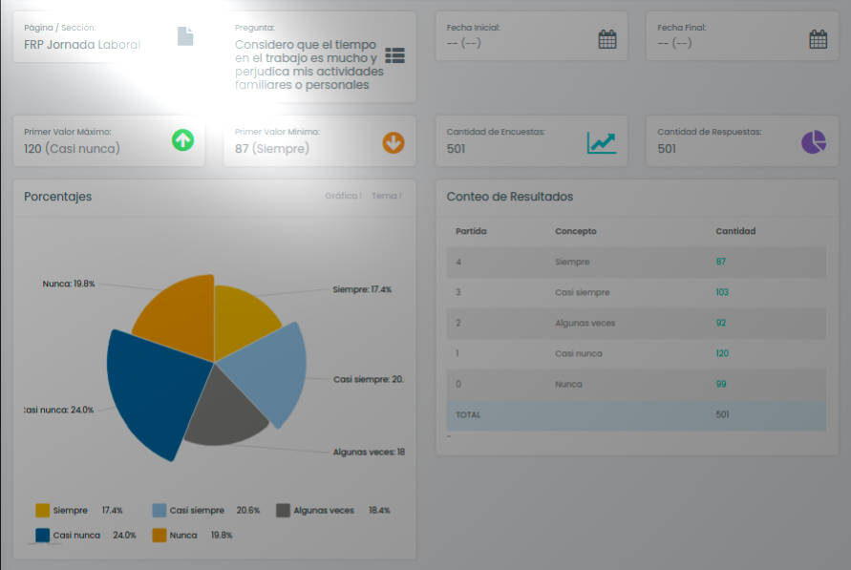Screen dimensions: 851x570
Task: Click the page document icon for FRP Jornada Laboral
Action: tap(185, 36)
